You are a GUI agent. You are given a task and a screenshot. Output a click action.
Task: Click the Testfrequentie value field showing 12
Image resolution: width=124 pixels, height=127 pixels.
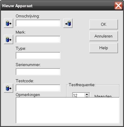[79, 95]
